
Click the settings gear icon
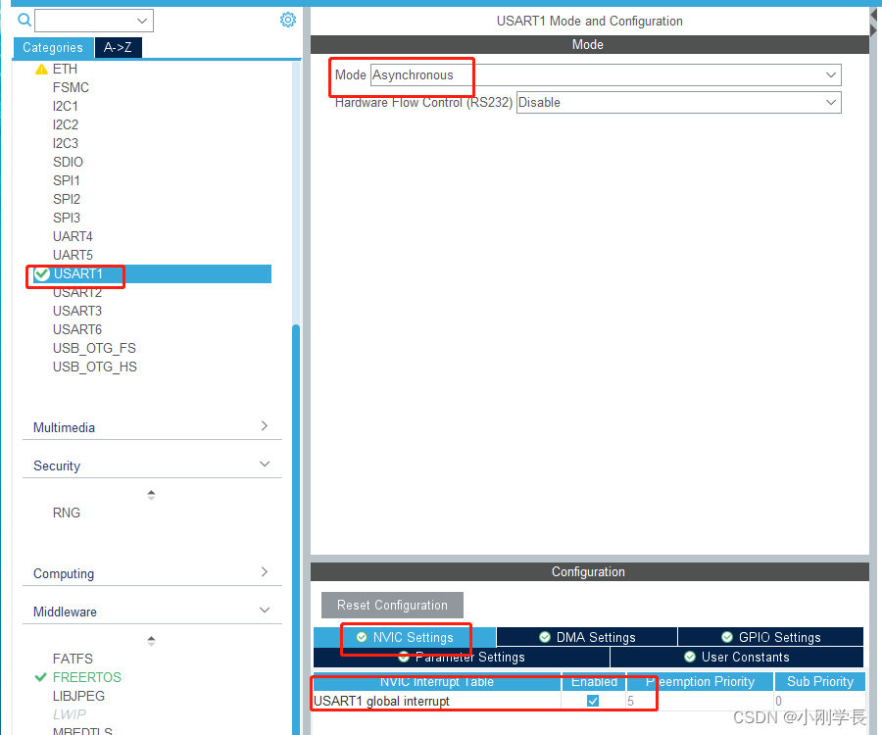coord(286,20)
